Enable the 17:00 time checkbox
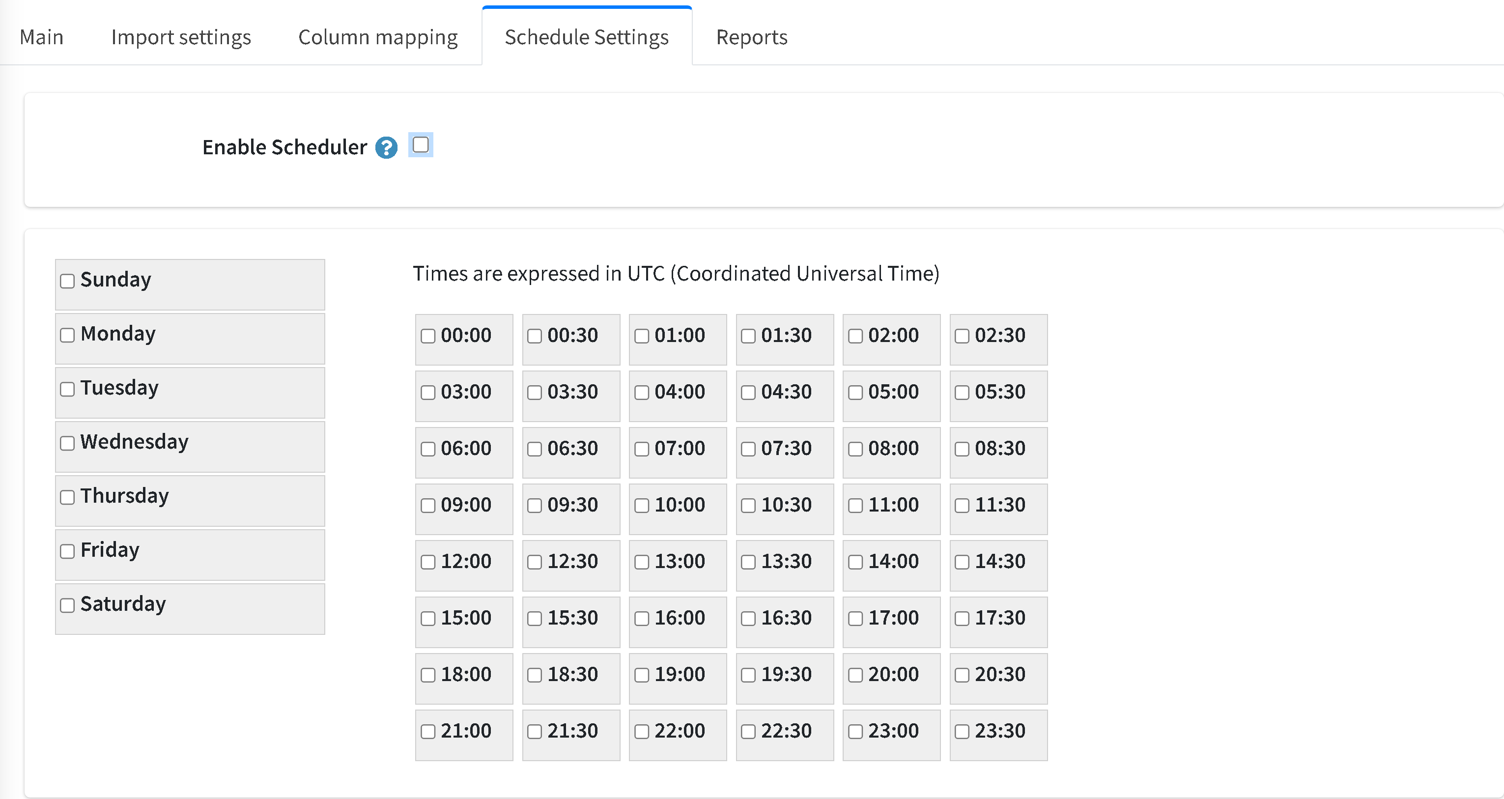 pyautogui.click(x=855, y=619)
